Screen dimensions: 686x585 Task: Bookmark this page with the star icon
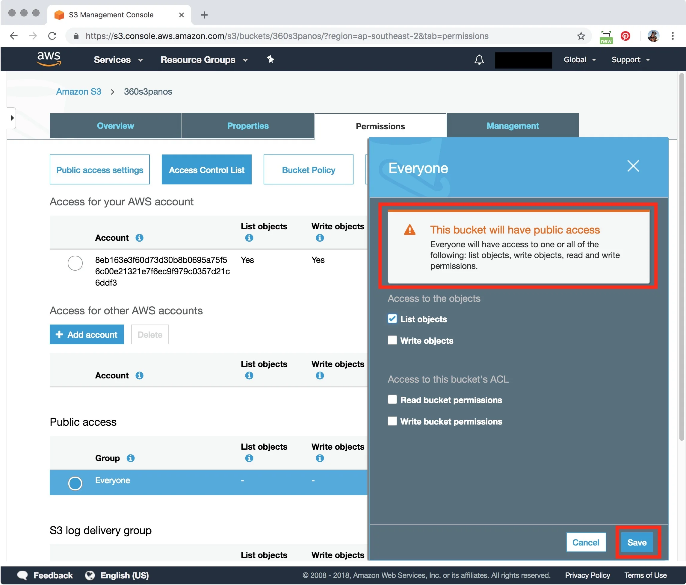tap(581, 36)
